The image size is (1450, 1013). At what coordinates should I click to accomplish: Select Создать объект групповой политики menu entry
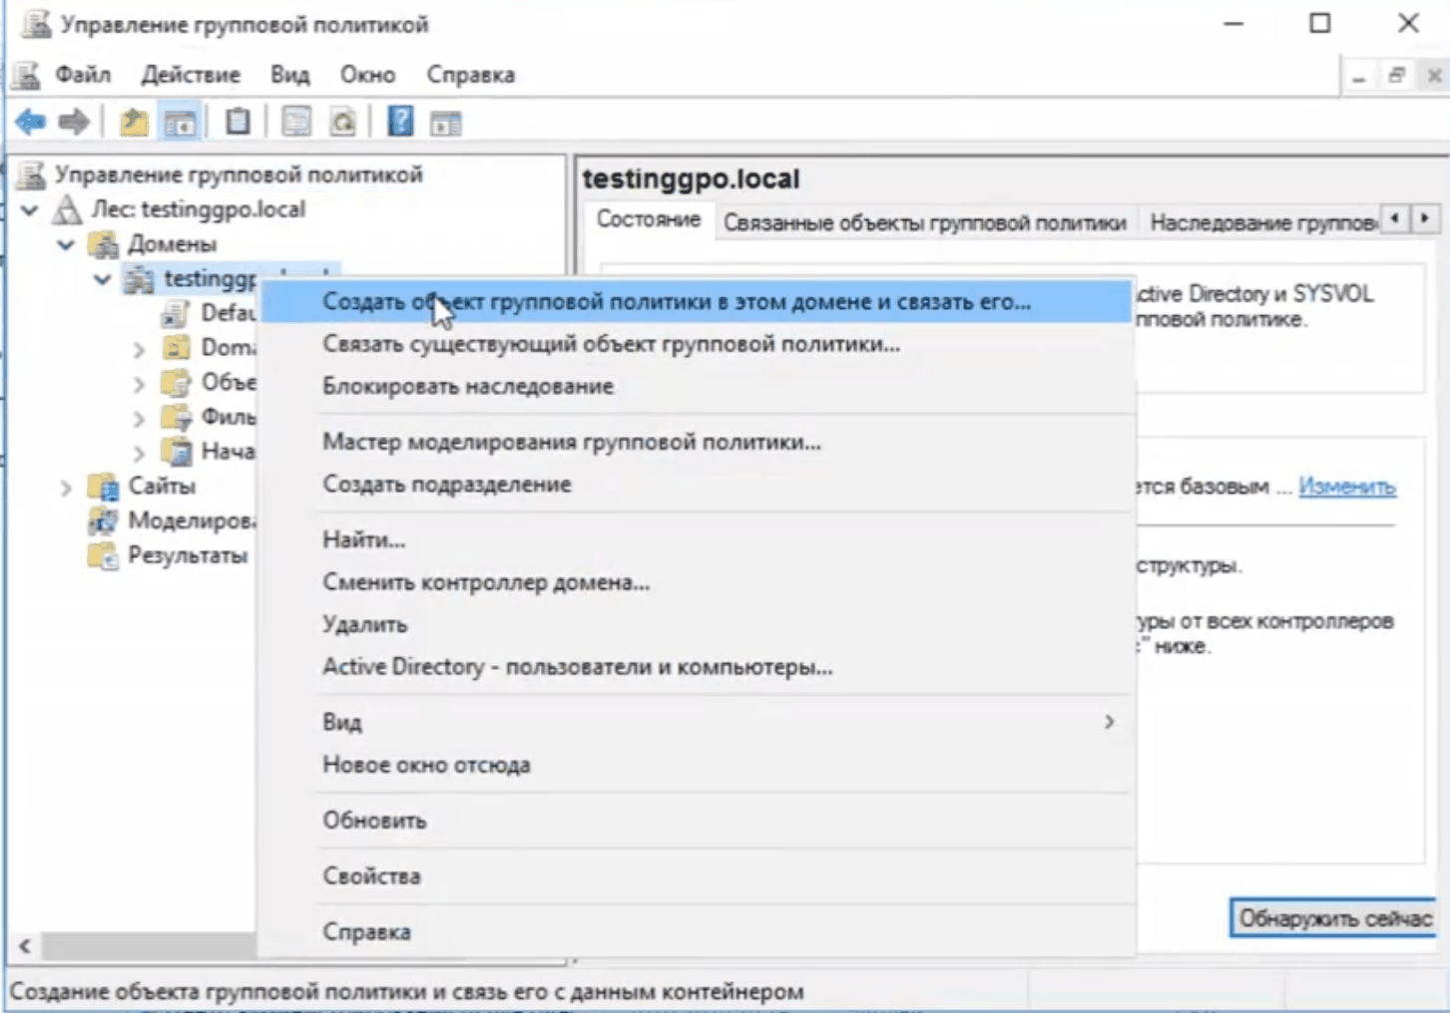coord(676,301)
